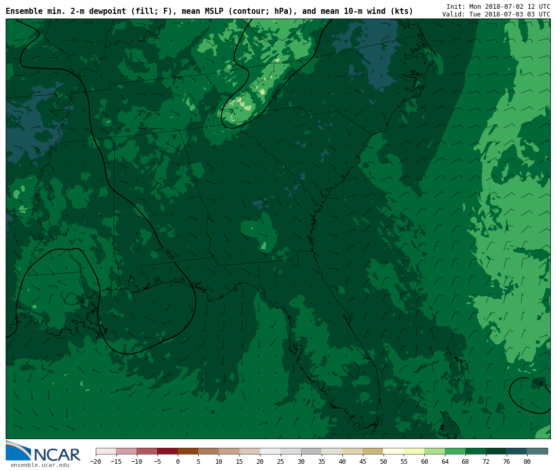Image resolution: width=556 pixels, height=471 pixels.
Task: Click the ensemble.ucar.edu text
Action: [x=40, y=465]
